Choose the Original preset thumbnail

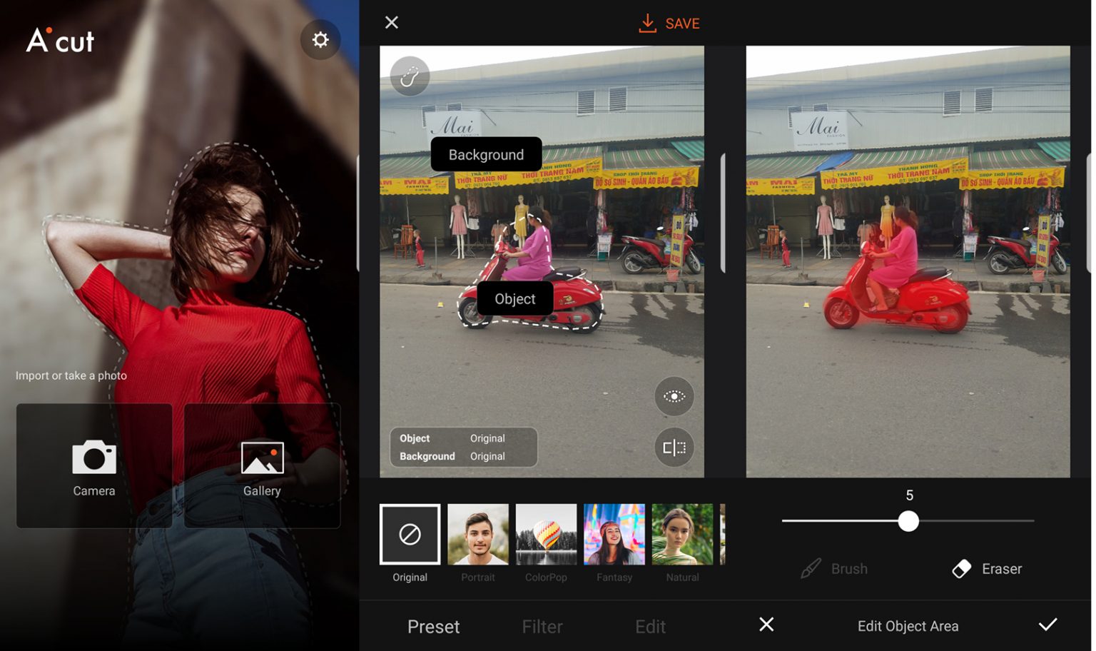[410, 535]
